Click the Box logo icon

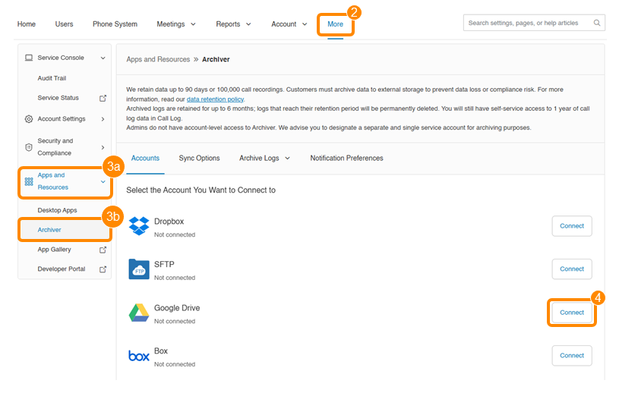pos(138,356)
